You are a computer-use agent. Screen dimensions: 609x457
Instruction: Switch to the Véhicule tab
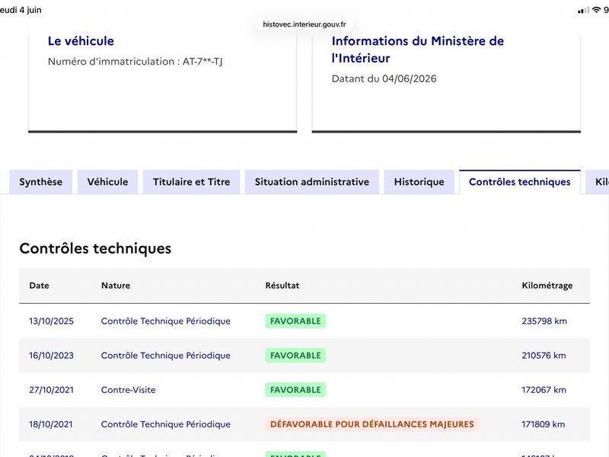(x=107, y=182)
